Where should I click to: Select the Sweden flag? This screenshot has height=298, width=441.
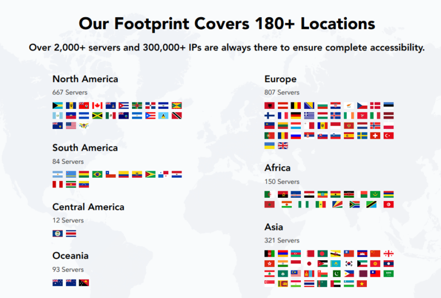point(362,136)
